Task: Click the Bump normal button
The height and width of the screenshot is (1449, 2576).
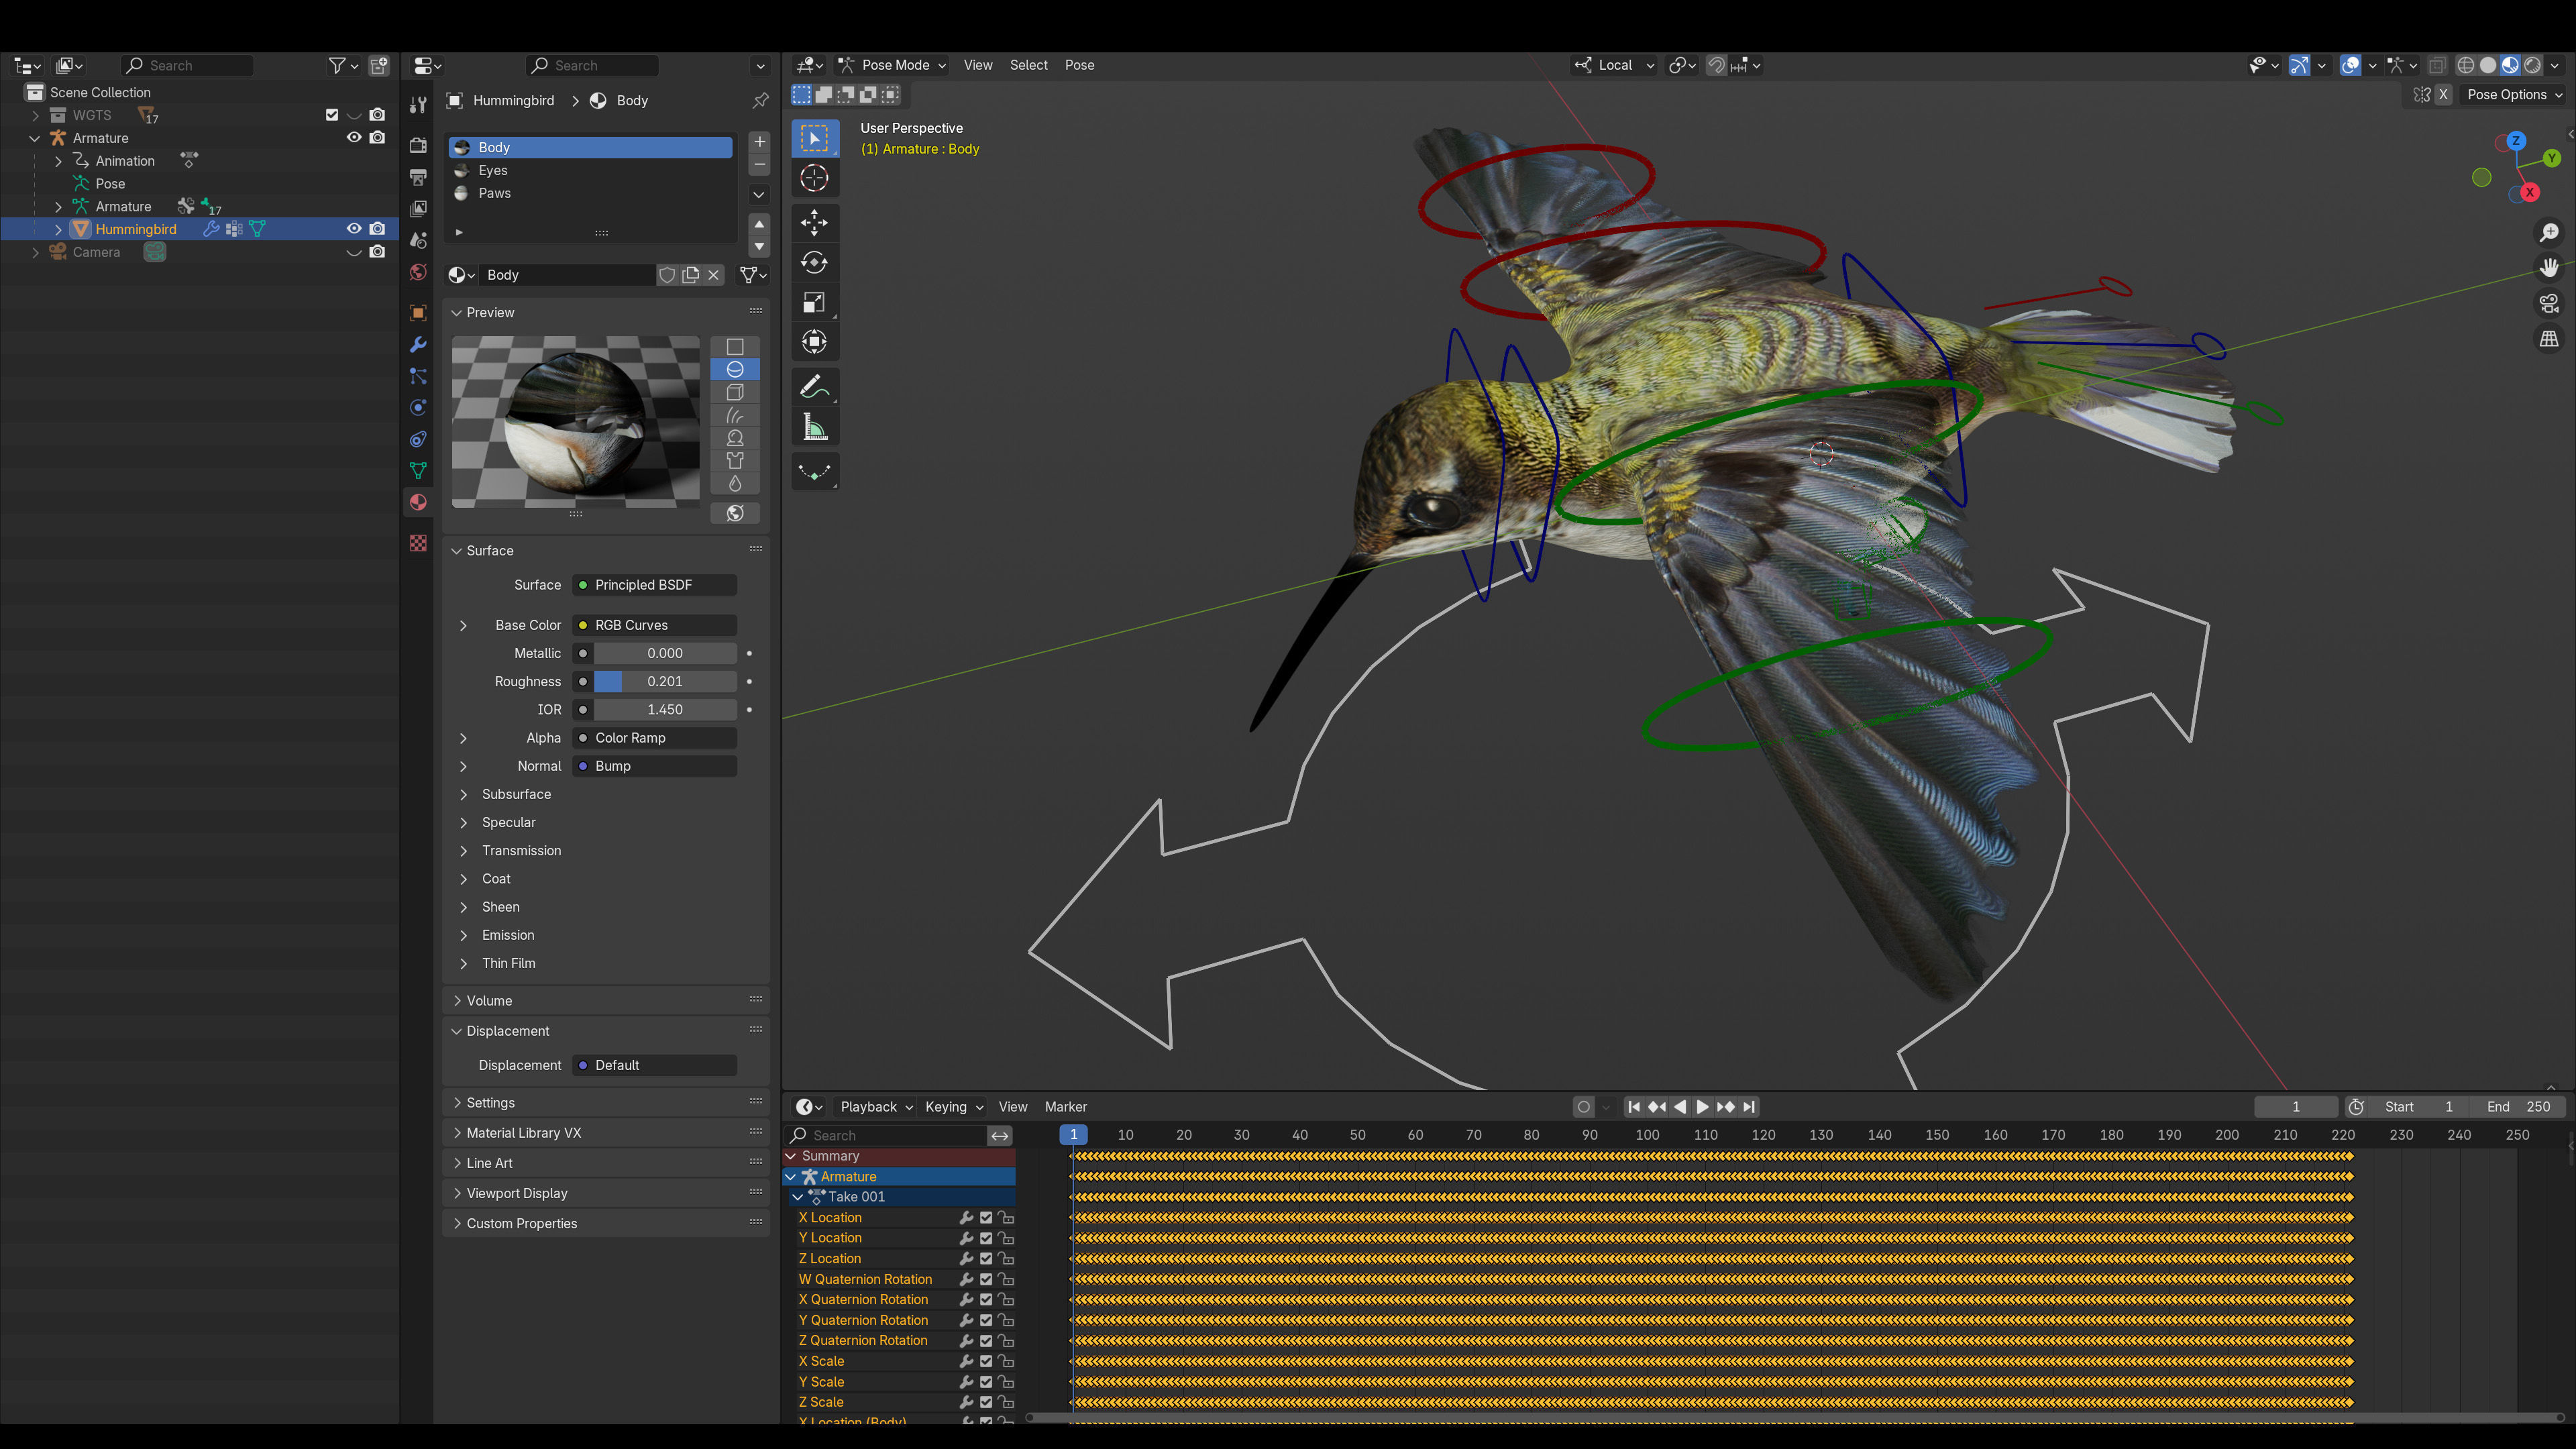Action: (x=654, y=766)
